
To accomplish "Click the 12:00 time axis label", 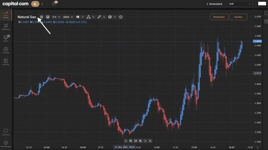I will (x=157, y=147).
